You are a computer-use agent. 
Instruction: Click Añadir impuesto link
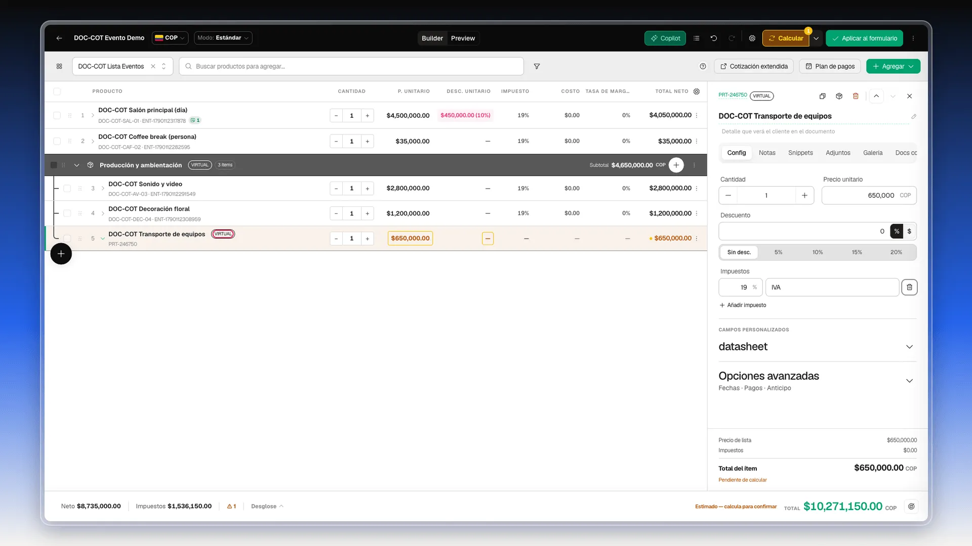pos(743,305)
